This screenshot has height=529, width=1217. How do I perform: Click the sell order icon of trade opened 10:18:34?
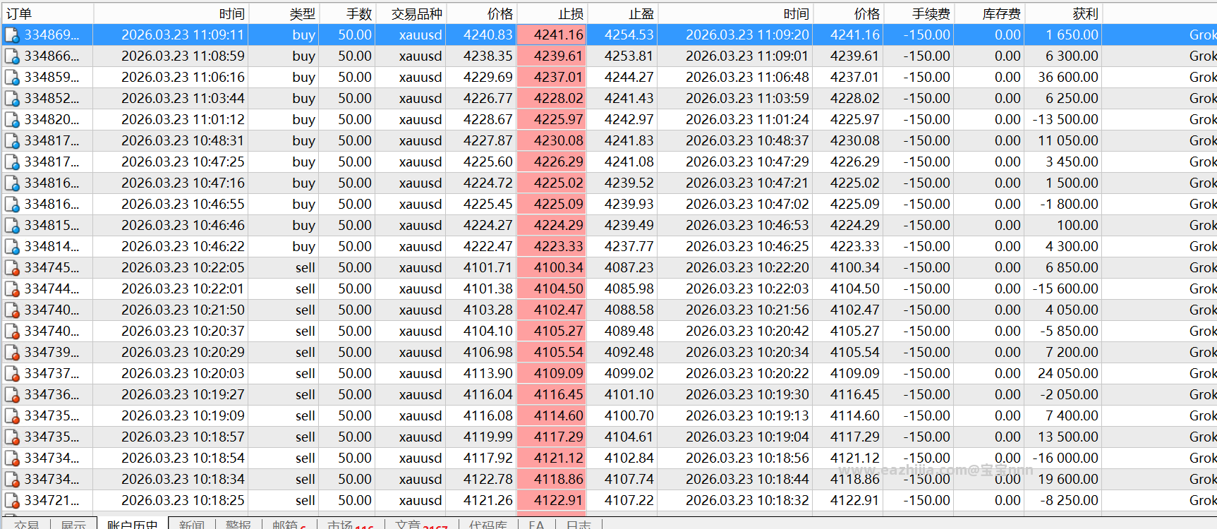pyautogui.click(x=12, y=480)
